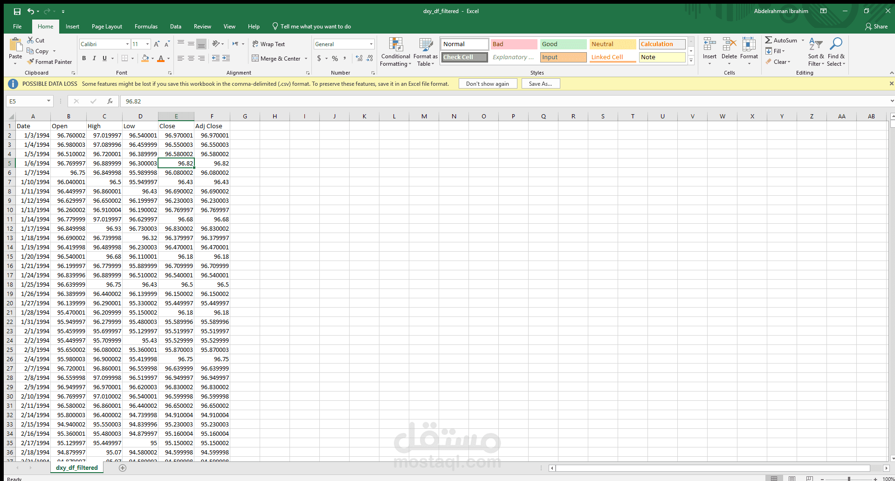This screenshot has width=895, height=481.
Task: Click the Format Painter brush
Action: pos(30,62)
